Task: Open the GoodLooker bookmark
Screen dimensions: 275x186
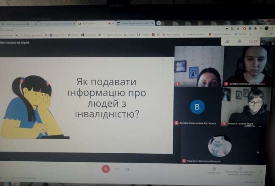Action: coord(89,35)
